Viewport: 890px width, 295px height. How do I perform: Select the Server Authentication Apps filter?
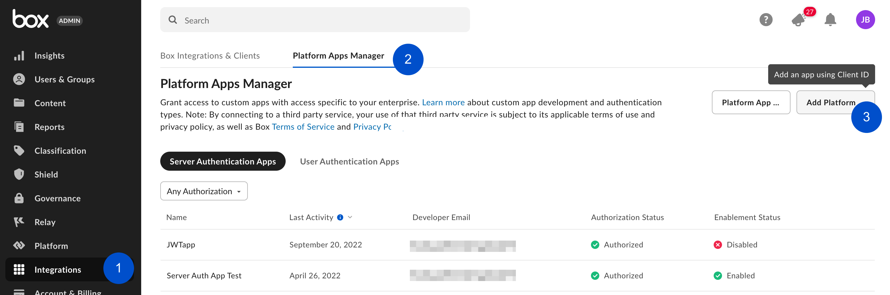pyautogui.click(x=222, y=161)
